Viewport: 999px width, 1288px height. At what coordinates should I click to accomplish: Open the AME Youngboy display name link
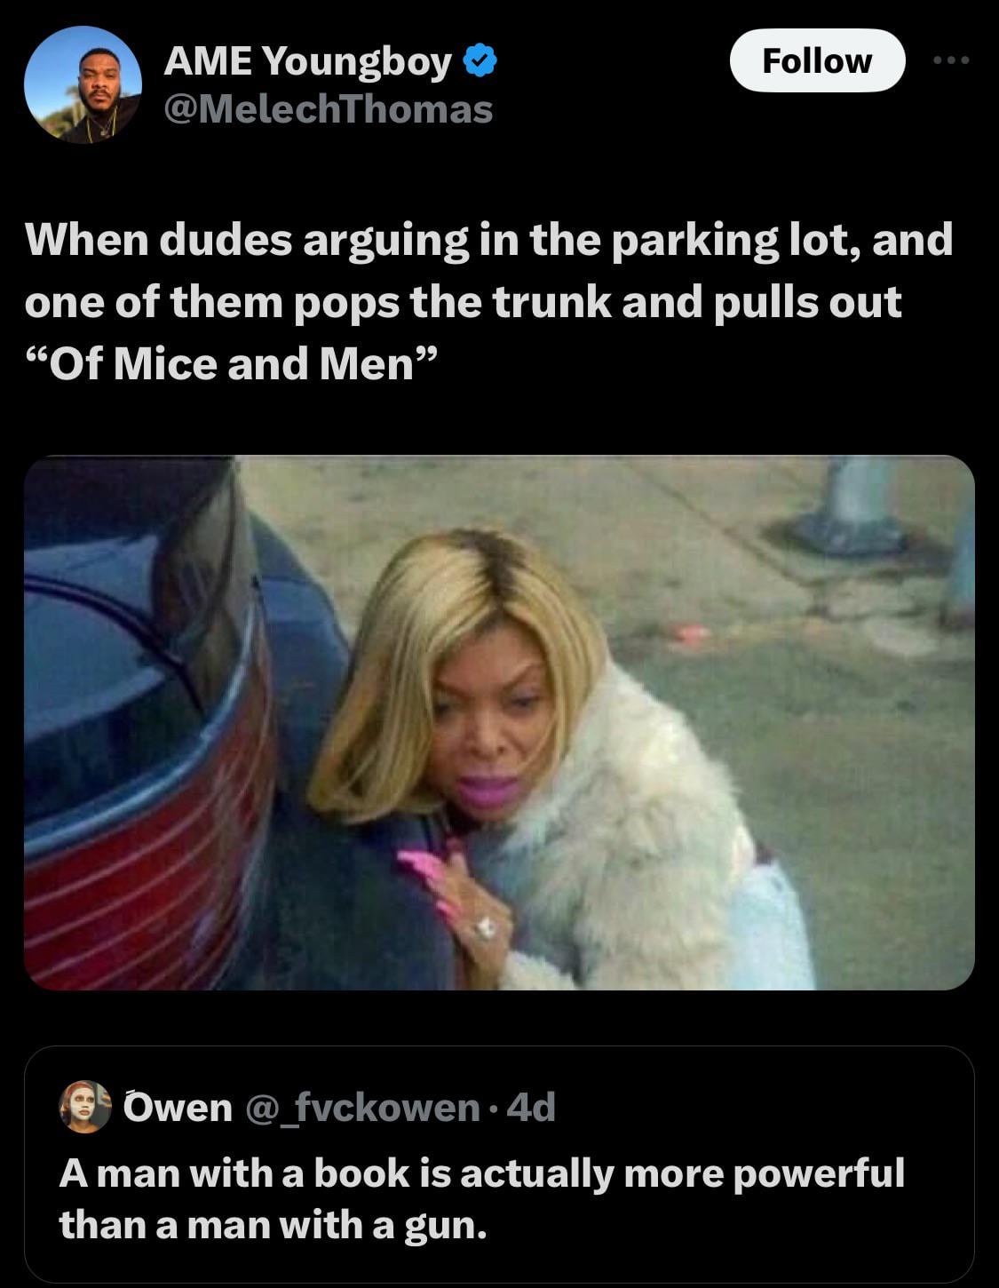(x=308, y=61)
